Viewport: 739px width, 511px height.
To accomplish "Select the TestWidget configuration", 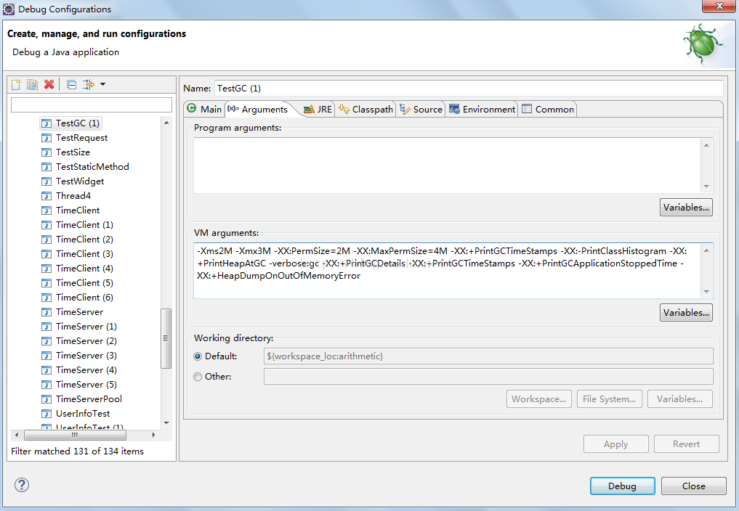I will coord(80,181).
